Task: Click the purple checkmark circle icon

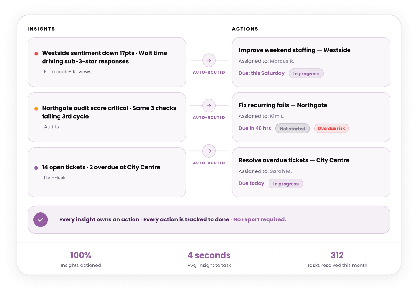Action: click(41, 220)
